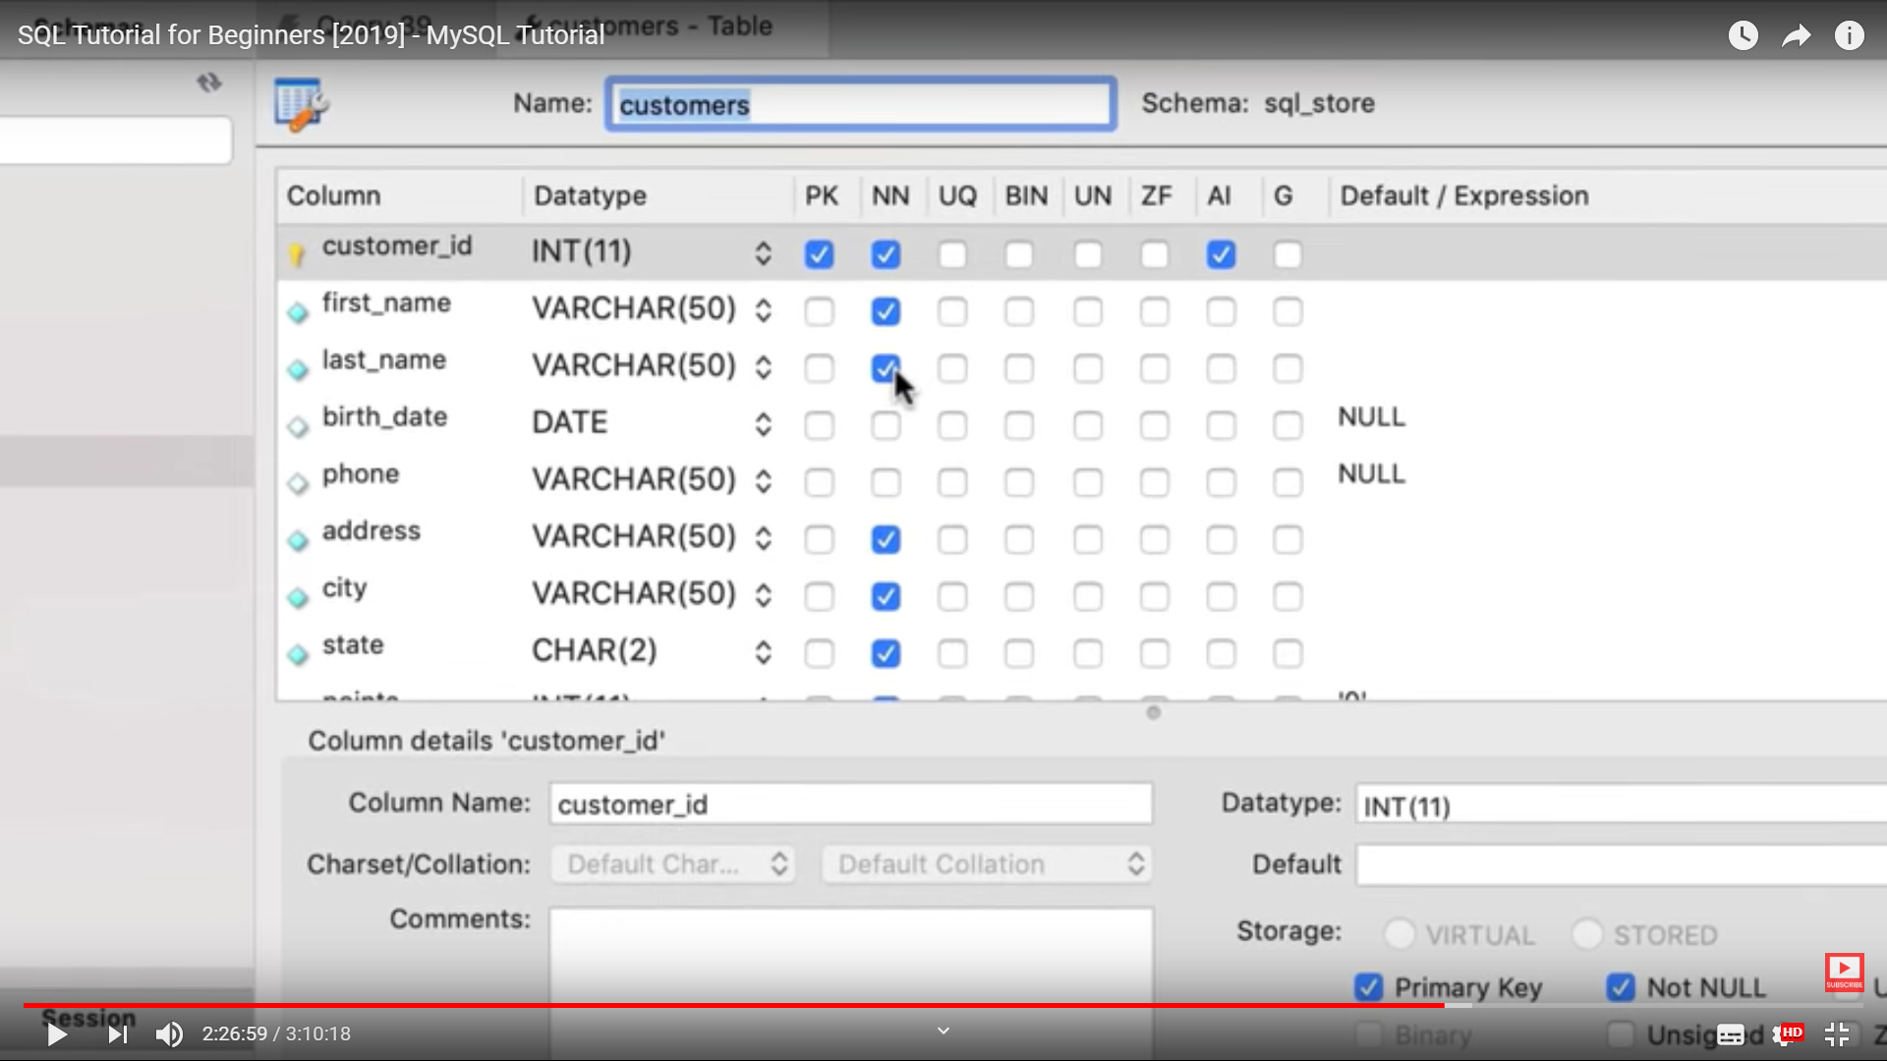Screen dimensions: 1887x1061
Task: Click the video play button
Action: pos(57,1033)
